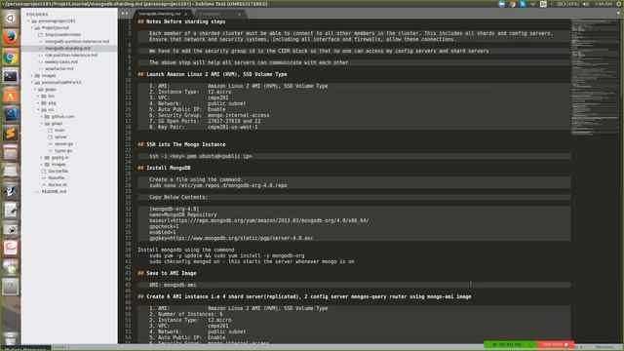
Task: Launch Google Chrome from the dock
Action: [11, 57]
